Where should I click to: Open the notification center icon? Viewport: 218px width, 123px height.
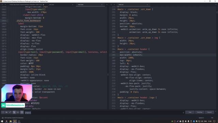pos(214,121)
